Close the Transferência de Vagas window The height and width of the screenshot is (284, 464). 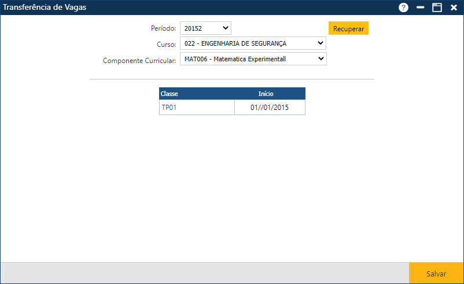pyautogui.click(x=454, y=8)
